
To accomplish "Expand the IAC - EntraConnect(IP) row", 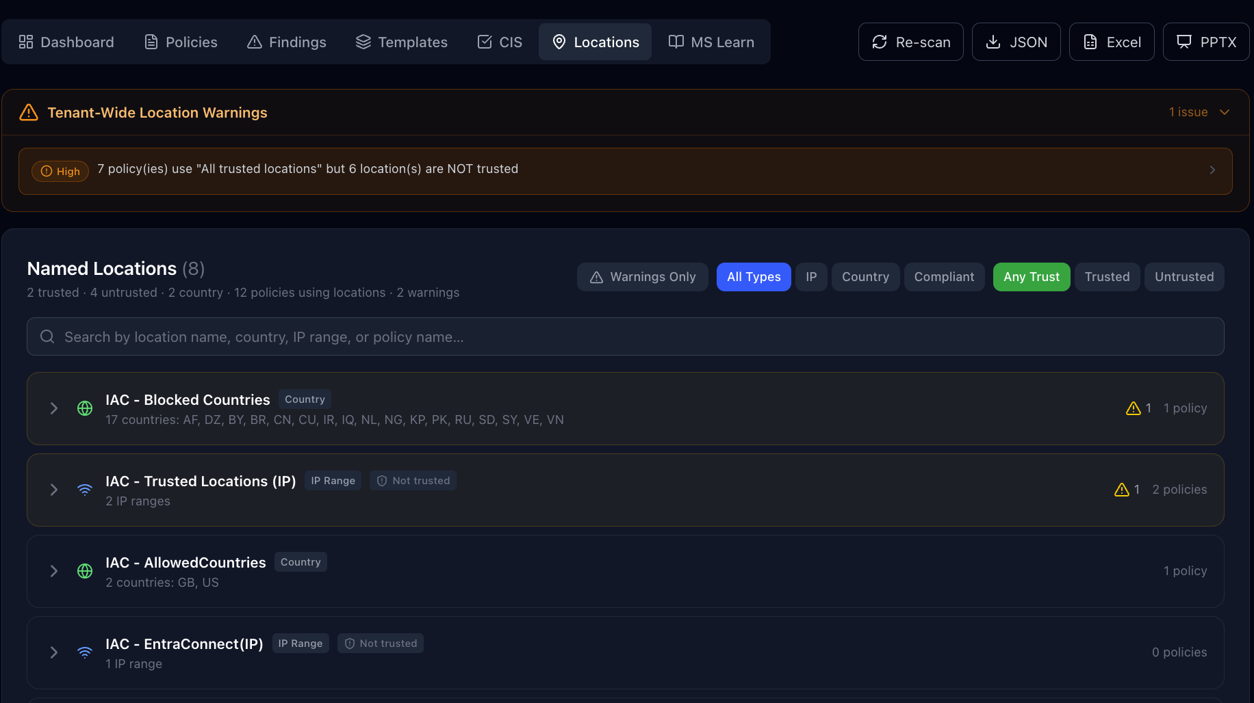I will coord(54,652).
